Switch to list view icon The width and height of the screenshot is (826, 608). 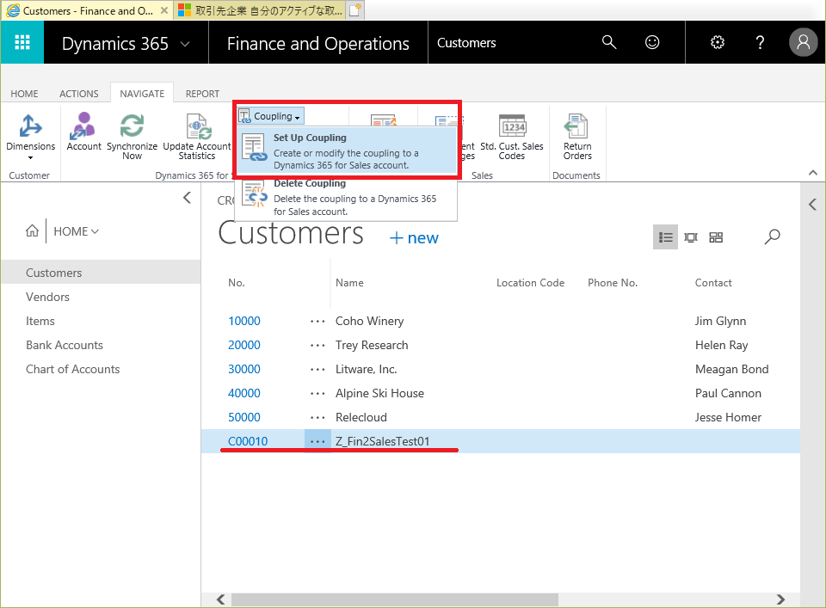[665, 237]
